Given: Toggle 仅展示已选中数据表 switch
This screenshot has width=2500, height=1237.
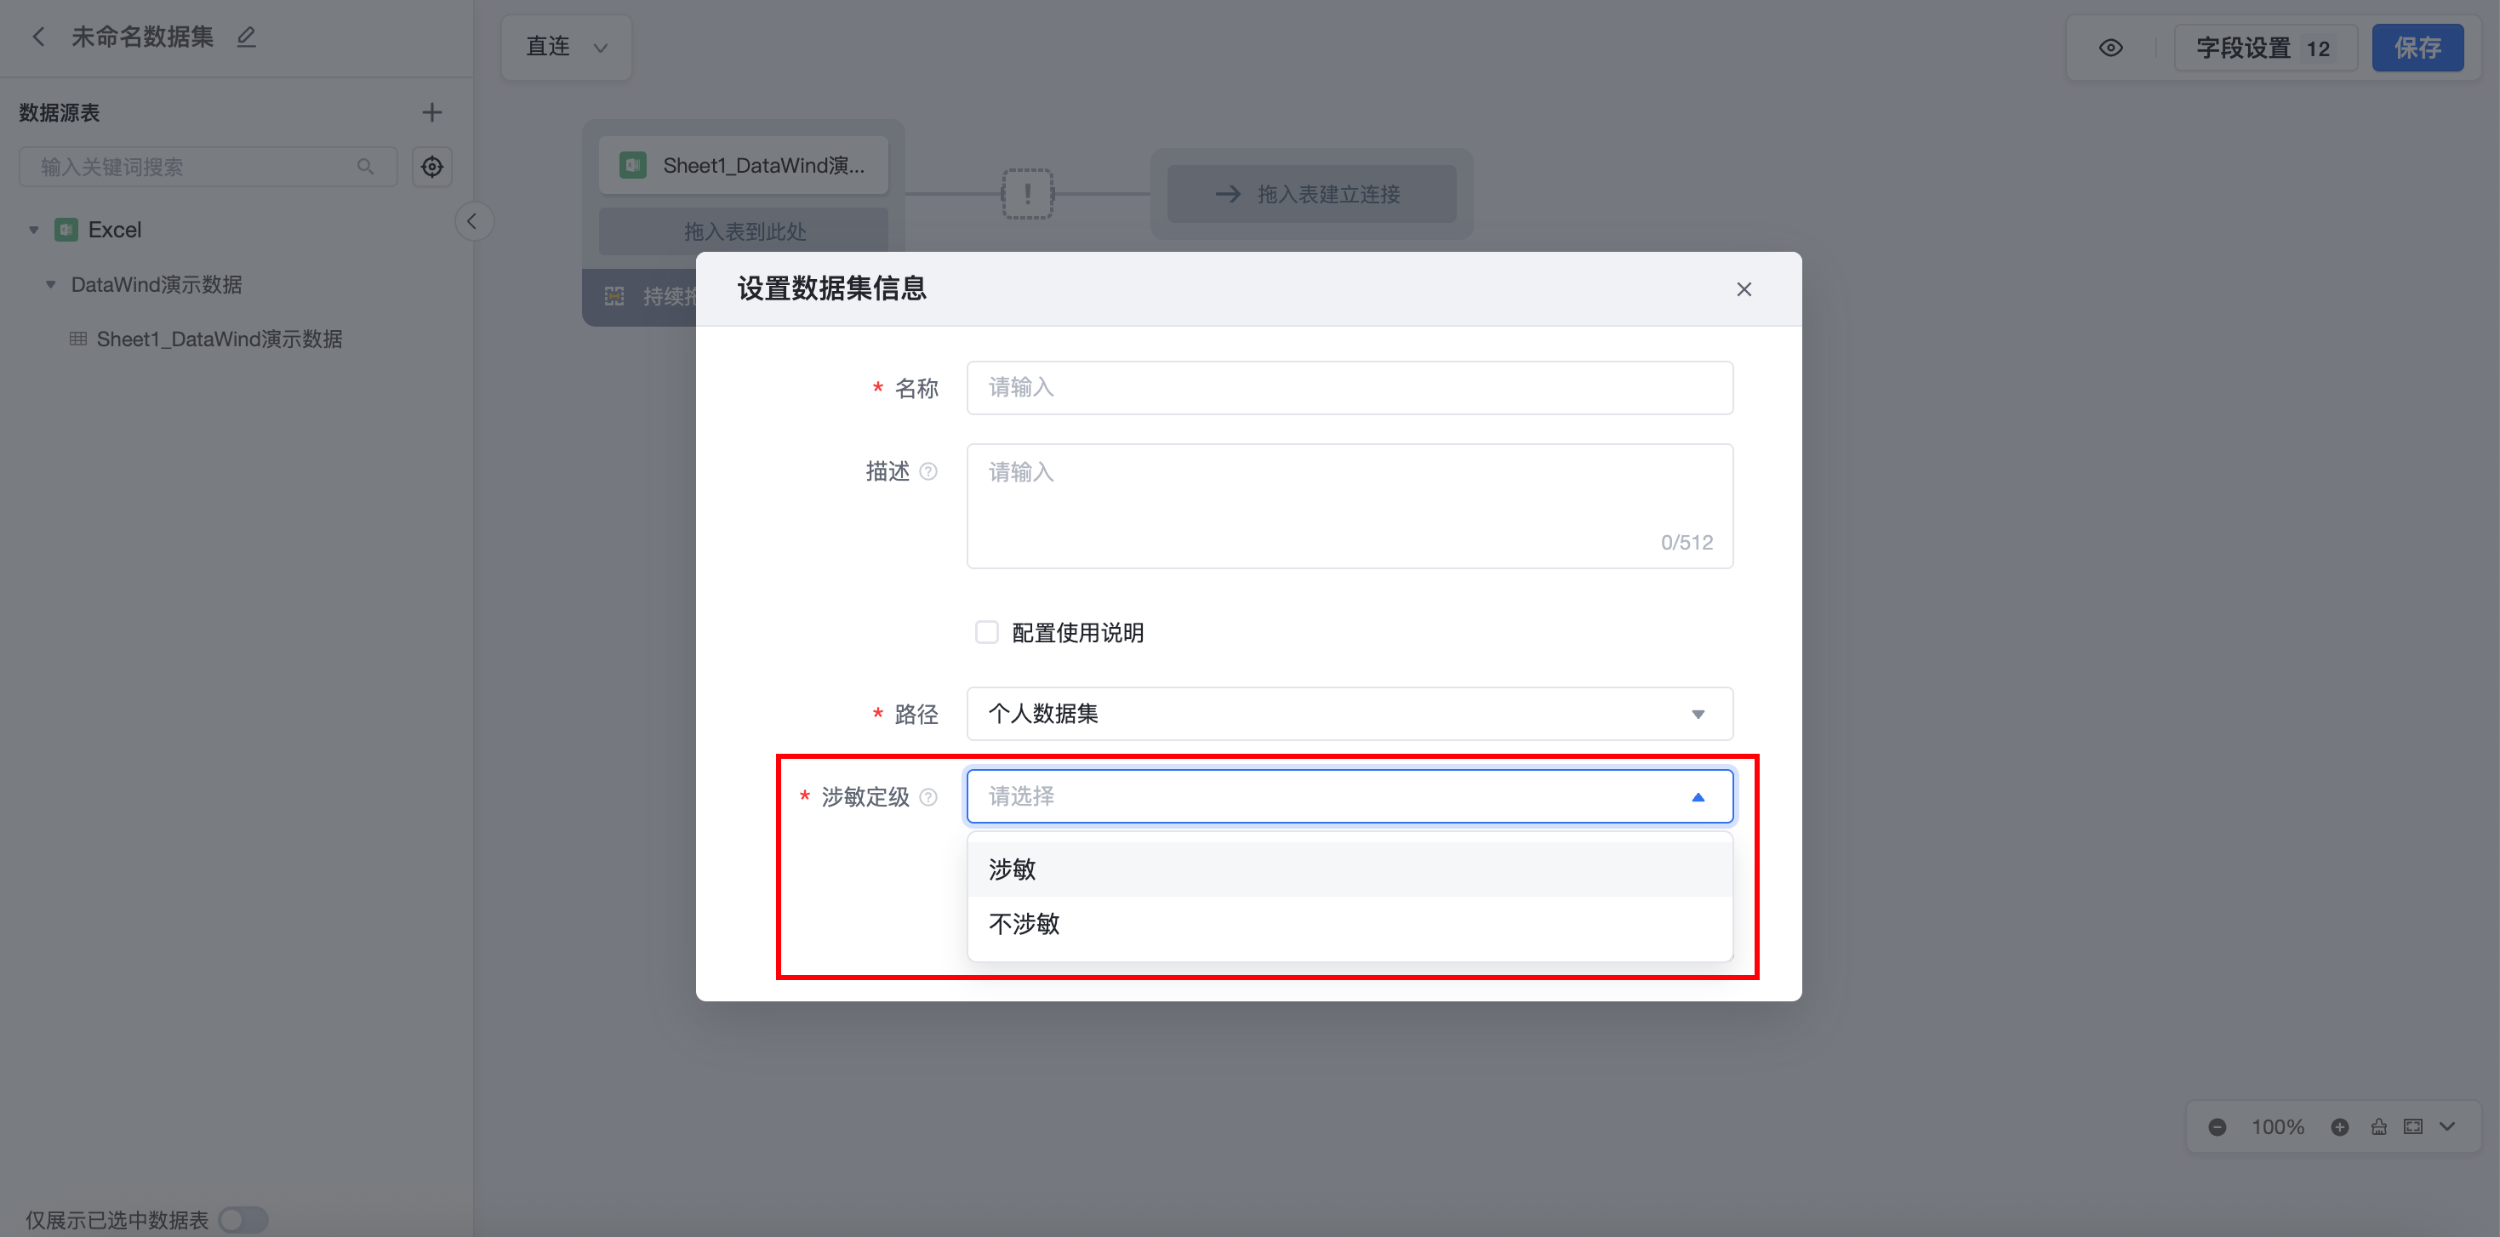Looking at the screenshot, I should pos(243,1218).
